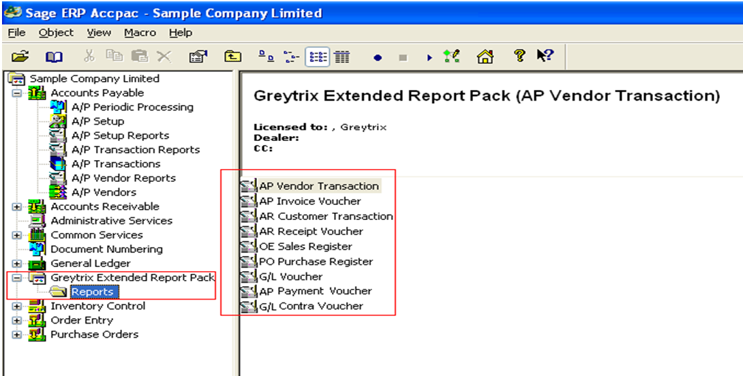
Task: Select A/P Vendors in the tree
Action: tap(104, 192)
